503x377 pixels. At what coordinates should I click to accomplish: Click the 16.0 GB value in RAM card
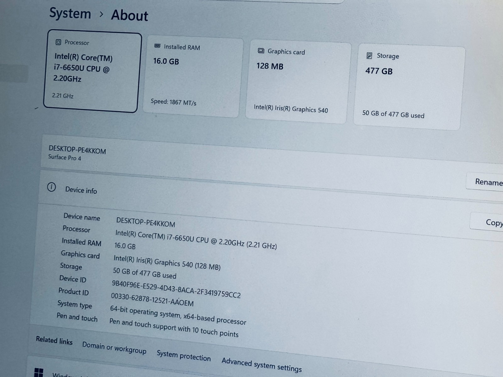pyautogui.click(x=166, y=61)
